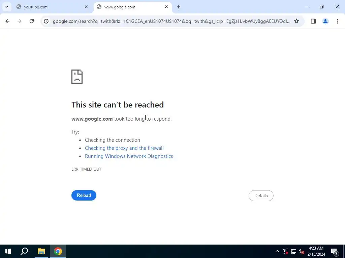The image size is (345, 258).
Task: Open Windows Start menu
Action: tap(8, 251)
